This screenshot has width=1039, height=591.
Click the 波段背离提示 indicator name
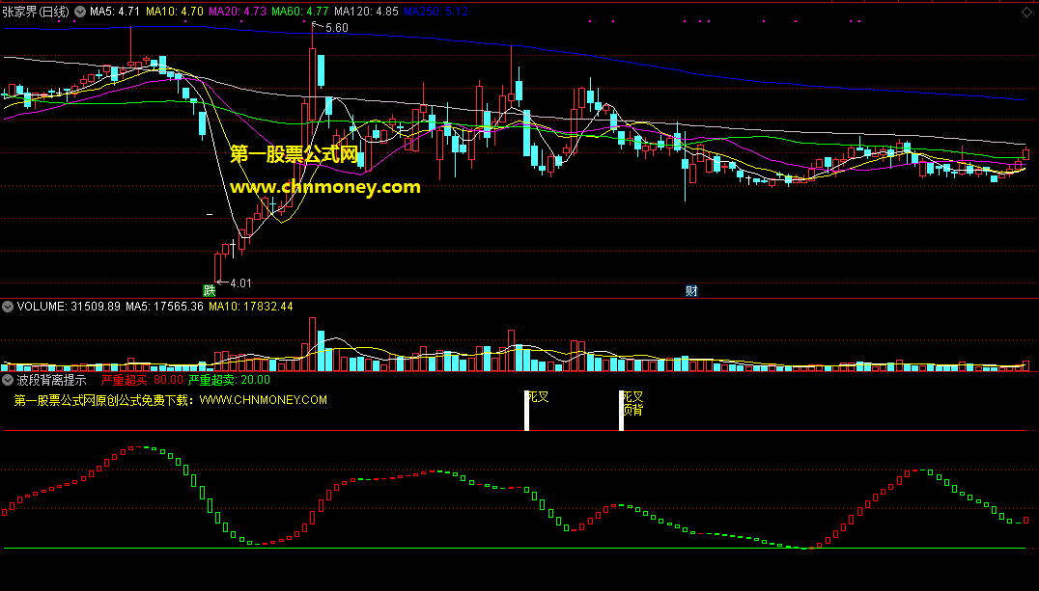point(52,380)
